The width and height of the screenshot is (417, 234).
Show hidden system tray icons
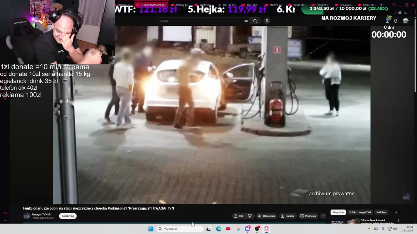tap(369, 229)
